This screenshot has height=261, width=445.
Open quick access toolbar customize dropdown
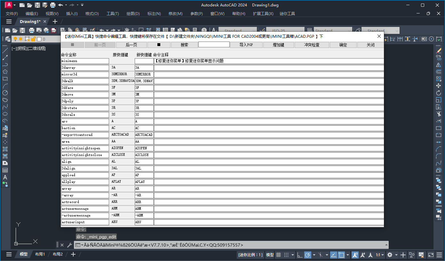pos(82,5)
